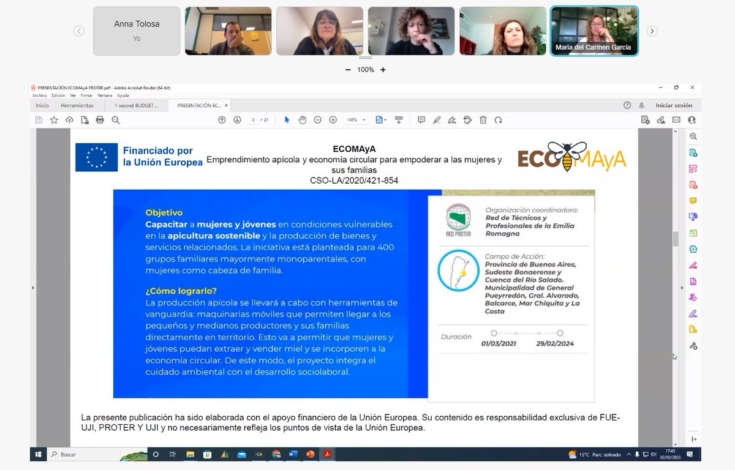Click the scrolling mode keyboard icon
The width and height of the screenshot is (735, 470).
(399, 120)
